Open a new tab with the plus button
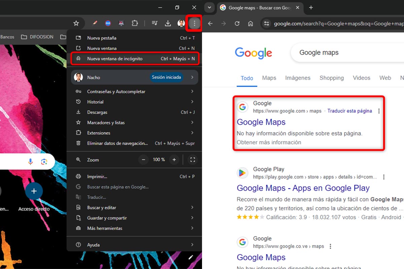Screen dimensions: 404x269 311,7
